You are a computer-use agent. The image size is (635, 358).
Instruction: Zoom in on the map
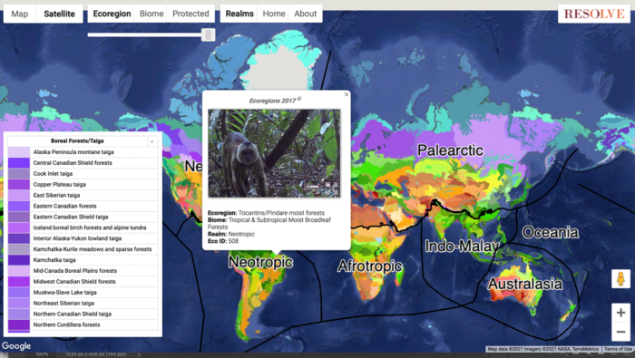point(620,313)
